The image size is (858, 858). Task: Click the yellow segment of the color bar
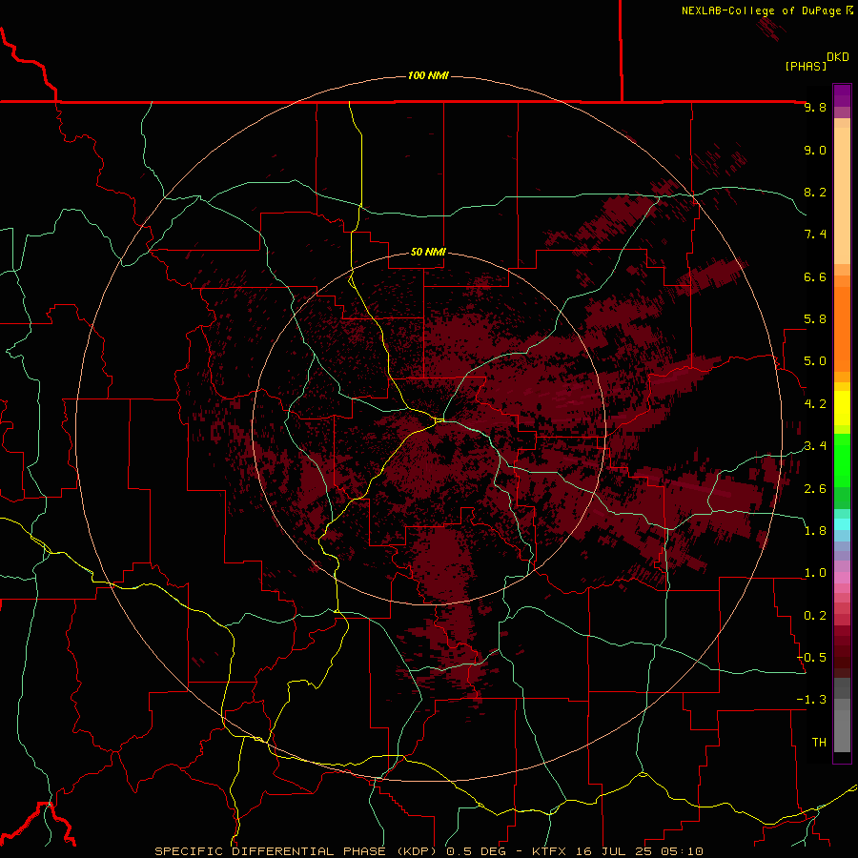click(x=842, y=408)
